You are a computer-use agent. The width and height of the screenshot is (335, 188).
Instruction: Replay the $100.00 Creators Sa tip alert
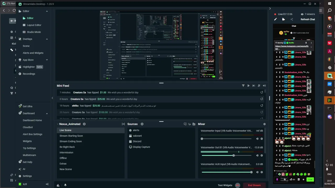point(262,112)
